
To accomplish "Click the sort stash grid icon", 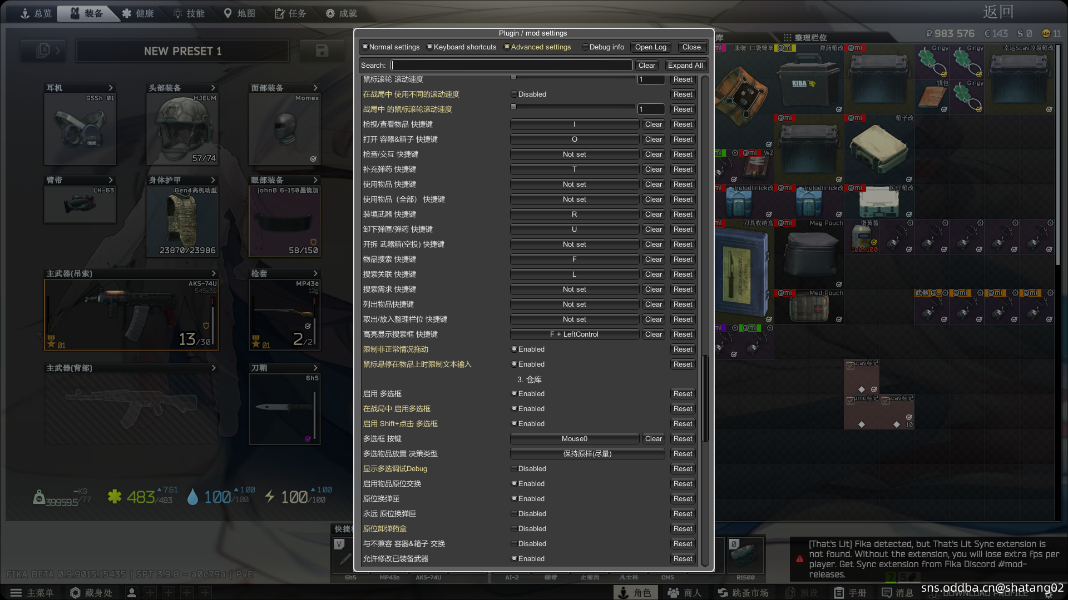I will tap(787, 37).
